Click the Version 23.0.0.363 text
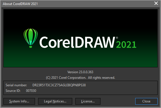 (x=80, y=72)
